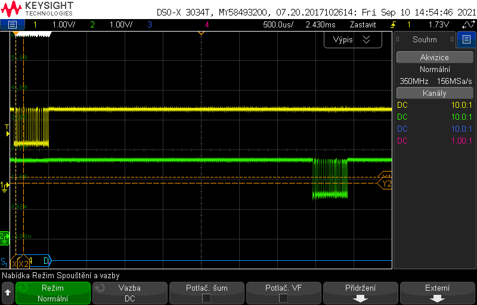Viewport: 477px width, 305px height.
Task: Click Akvizice section header
Action: tap(435, 57)
